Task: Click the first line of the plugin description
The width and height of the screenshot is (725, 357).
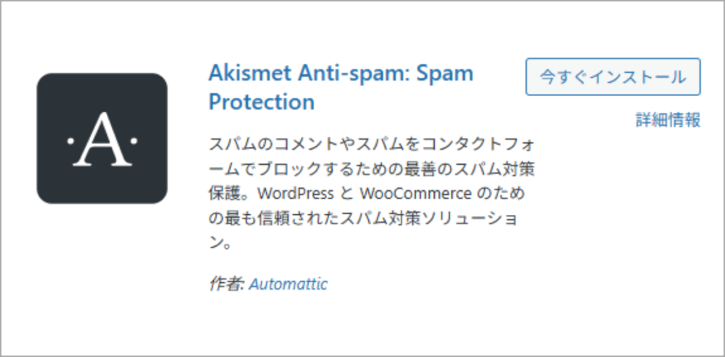Action: coord(372,144)
